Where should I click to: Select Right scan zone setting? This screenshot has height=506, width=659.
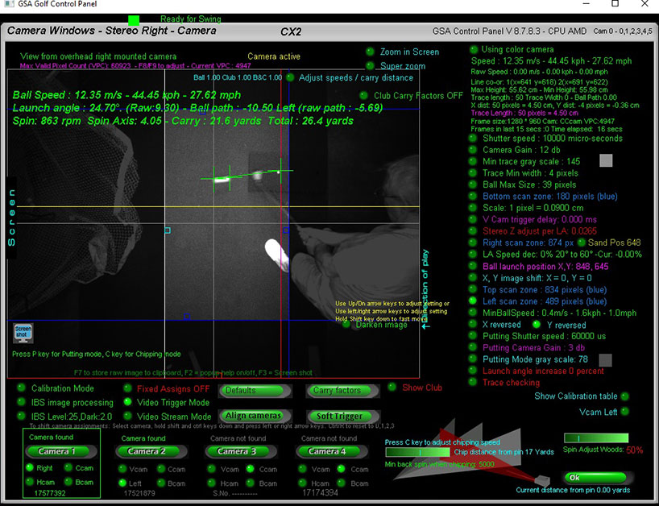tap(473, 243)
